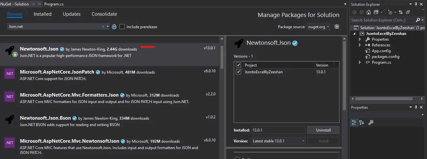Sort properties alphabetically
This screenshot has height=159, width=427.
click(x=362, y=122)
